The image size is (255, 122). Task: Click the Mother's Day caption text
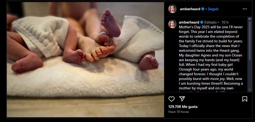(x=211, y=57)
